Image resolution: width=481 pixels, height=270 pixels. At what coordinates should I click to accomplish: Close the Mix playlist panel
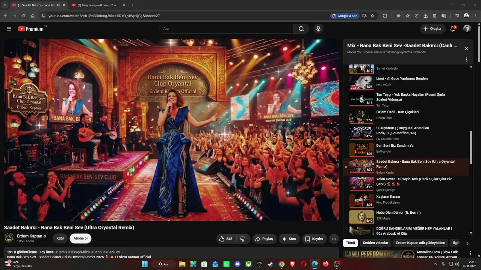point(466,48)
